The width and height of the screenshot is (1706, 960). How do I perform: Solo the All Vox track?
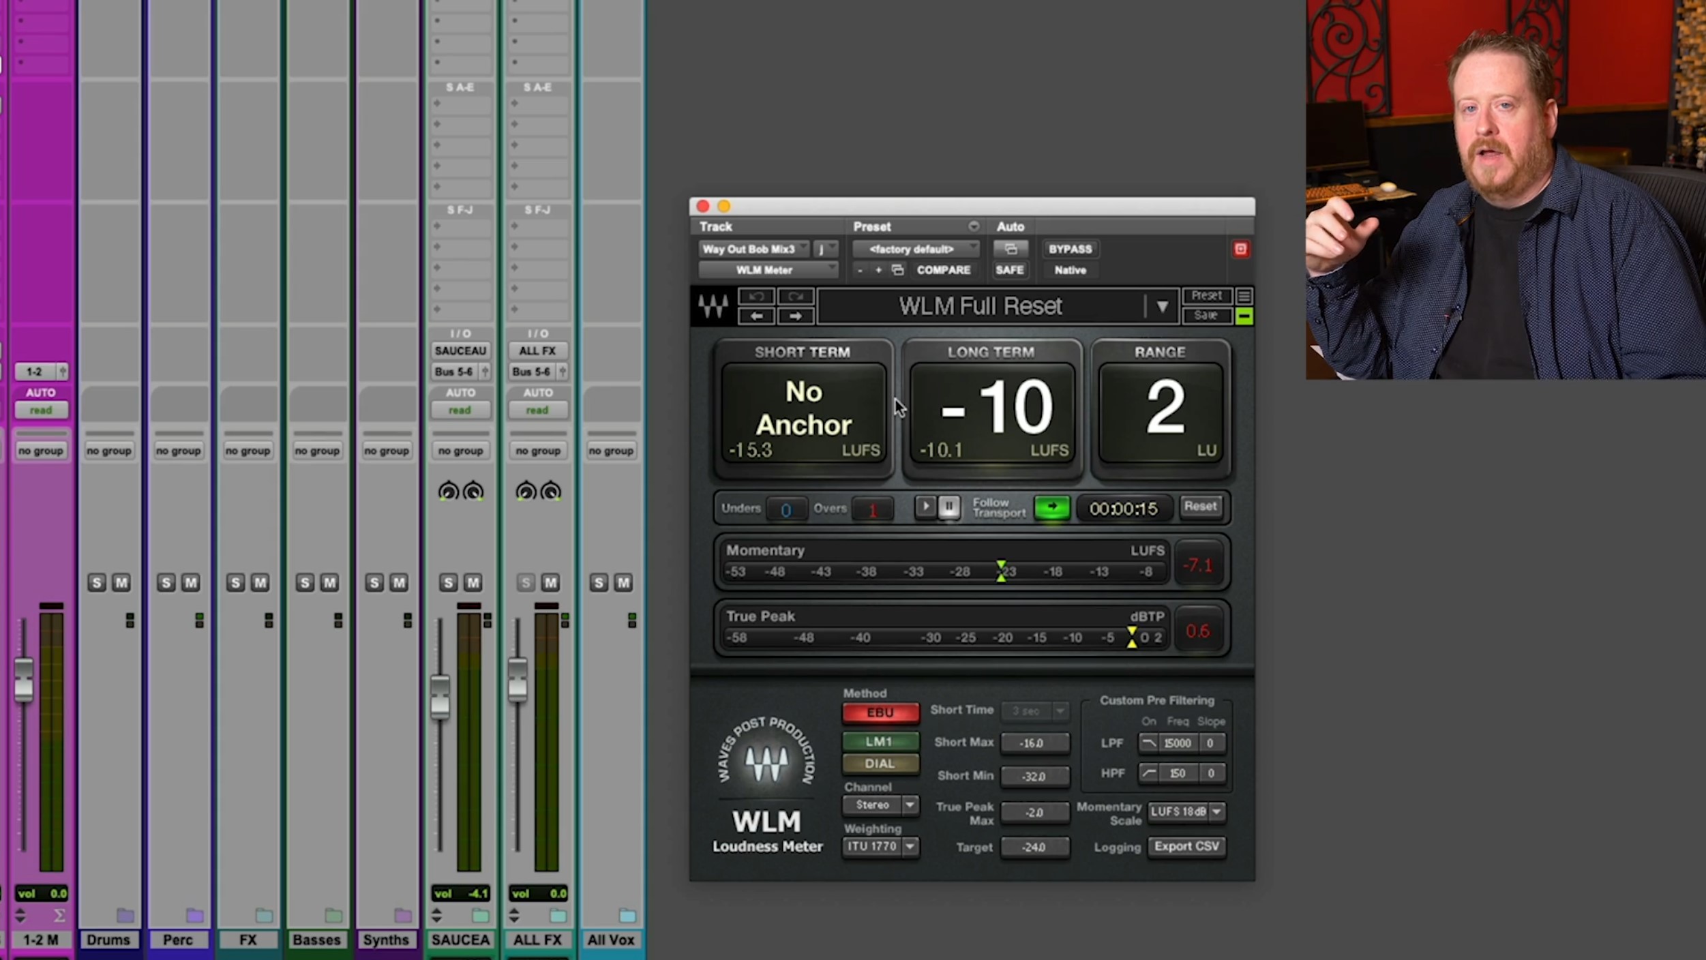tap(599, 583)
